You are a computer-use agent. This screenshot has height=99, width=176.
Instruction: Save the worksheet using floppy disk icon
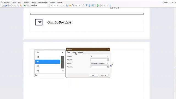pyautogui.click(x=9, y=5)
